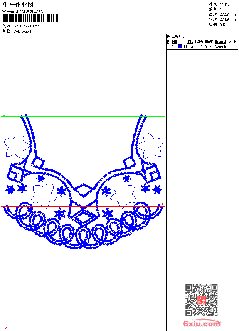
Task: Click the Wilcom(汇京) studio name line
Action: 24,12
